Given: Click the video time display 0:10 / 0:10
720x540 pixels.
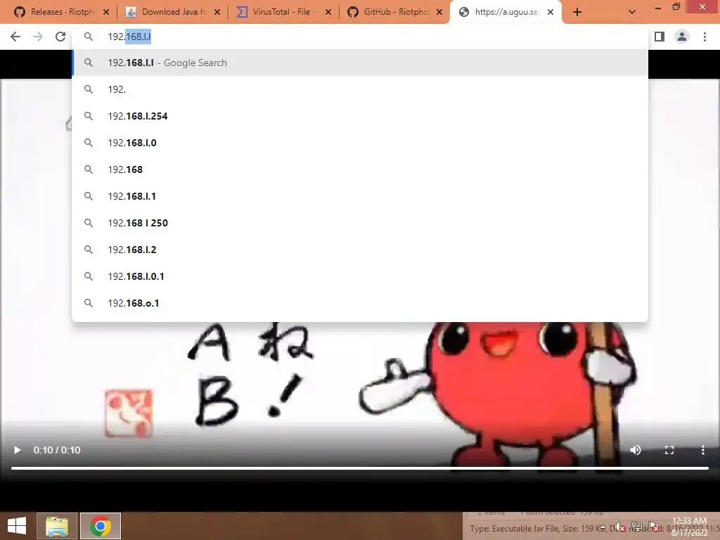Looking at the screenshot, I should pos(57,450).
